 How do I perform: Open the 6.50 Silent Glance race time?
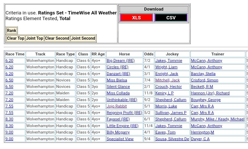click(x=9, y=87)
